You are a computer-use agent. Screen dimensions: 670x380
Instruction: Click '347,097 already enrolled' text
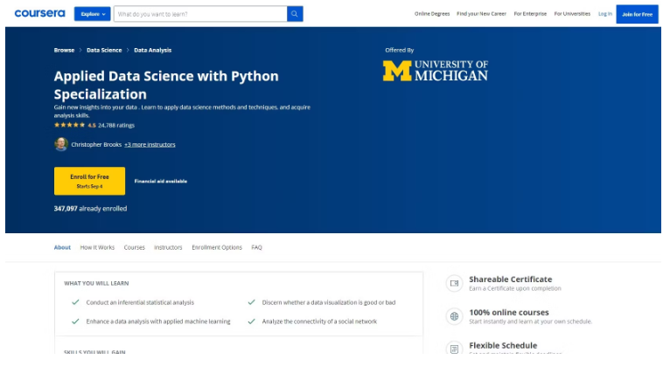(90, 209)
